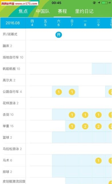Tap the 举重 badge showing 2 on Monday 8
Image resolution: width=112 pixels, height=184 pixels.
click(x=85, y=126)
